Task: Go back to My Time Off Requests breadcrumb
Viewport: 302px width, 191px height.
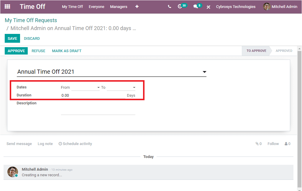Action: [31, 20]
